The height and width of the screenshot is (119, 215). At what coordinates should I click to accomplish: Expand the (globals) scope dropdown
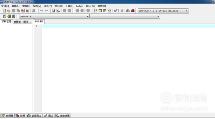[x=54, y=16]
